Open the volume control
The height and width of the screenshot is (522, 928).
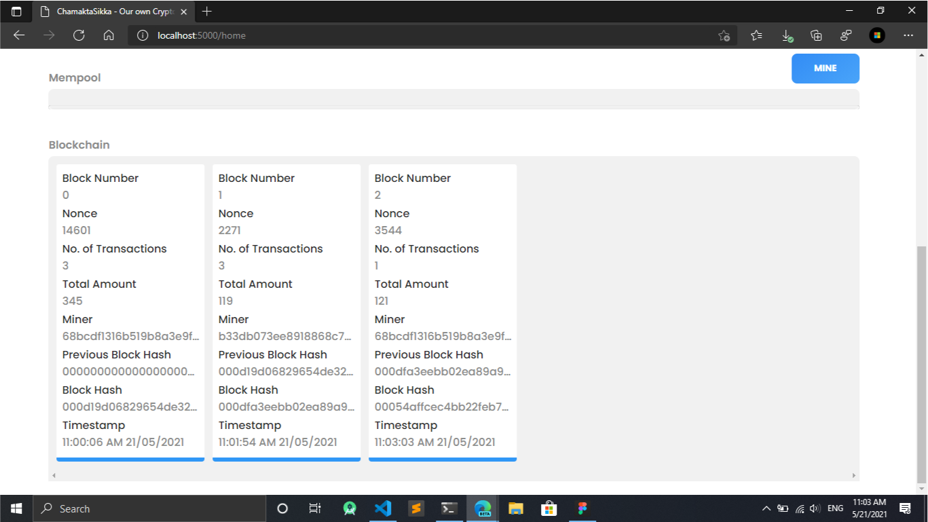click(815, 508)
